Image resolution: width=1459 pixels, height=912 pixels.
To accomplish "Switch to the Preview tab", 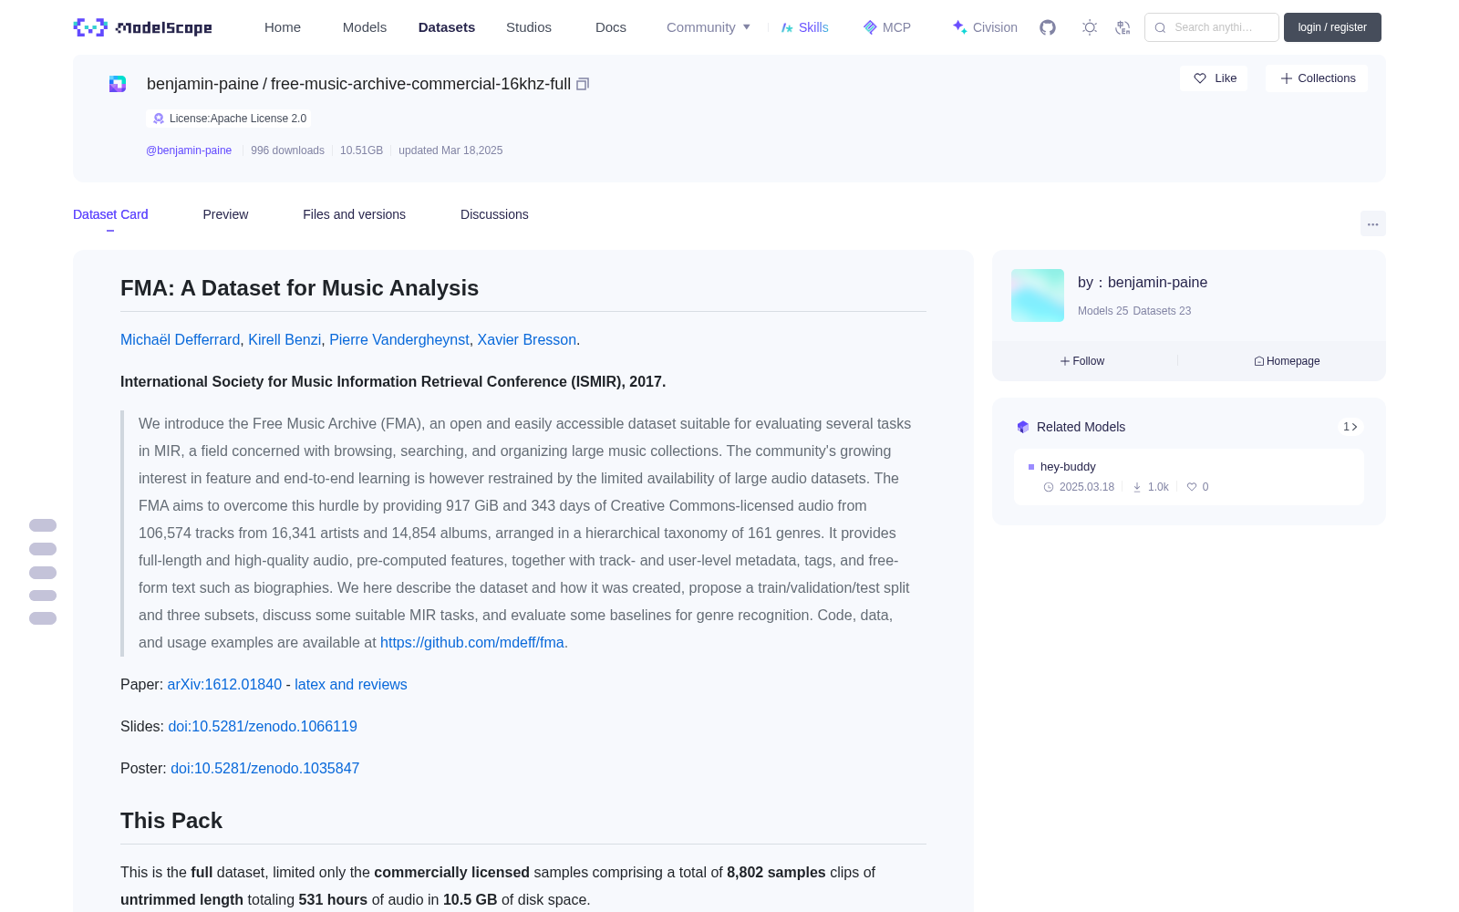I will (x=225, y=214).
